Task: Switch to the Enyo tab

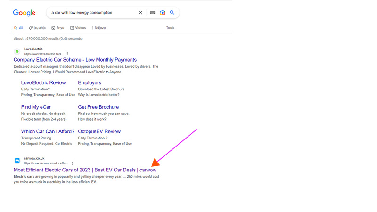Action: pyautogui.click(x=58, y=28)
